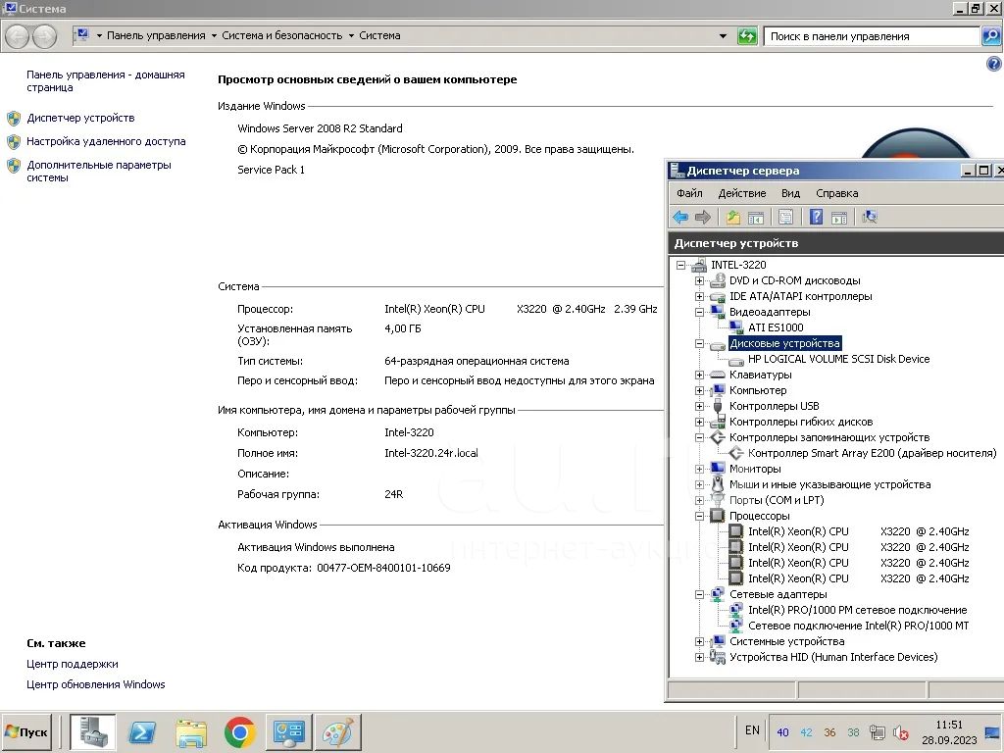The image size is (1004, 753).
Task: Click the clock showing 11:51
Action: click(x=949, y=725)
